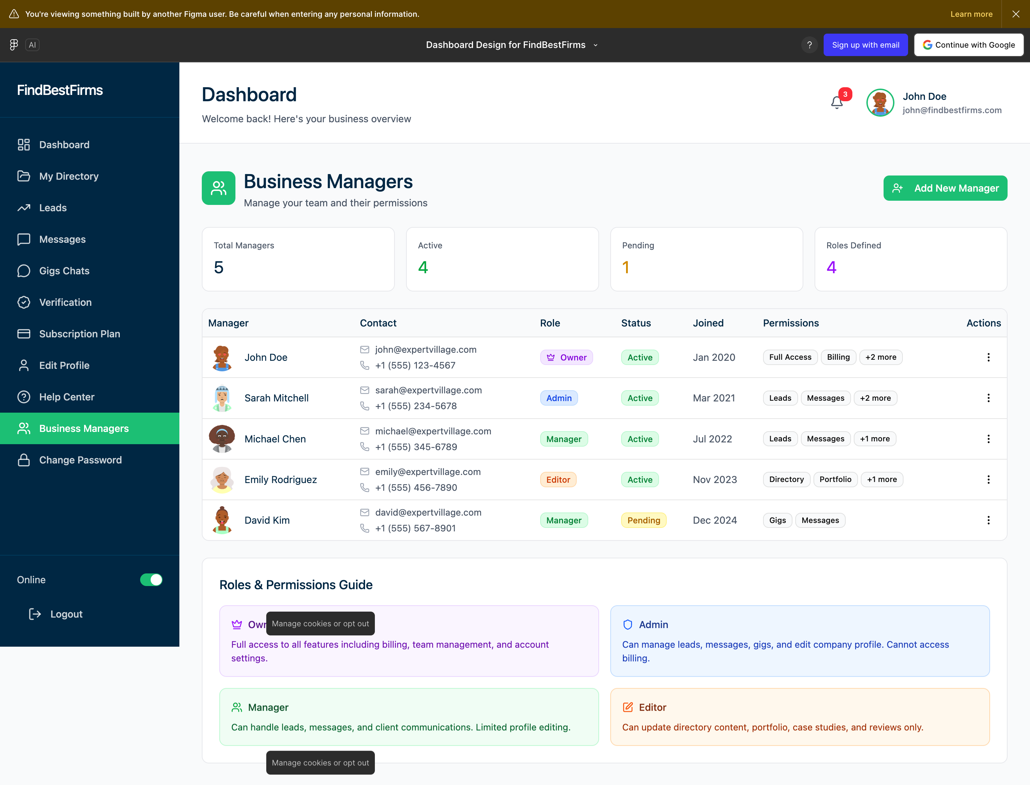1030x785 pixels.
Task: Click the Learn more link in the banner
Action: (x=971, y=14)
